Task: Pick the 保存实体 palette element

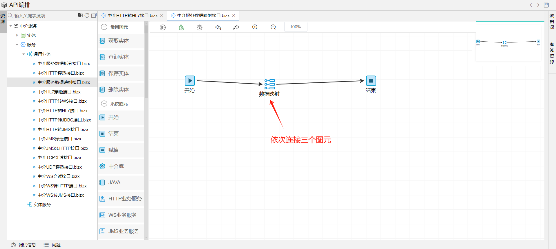Action: click(121, 73)
